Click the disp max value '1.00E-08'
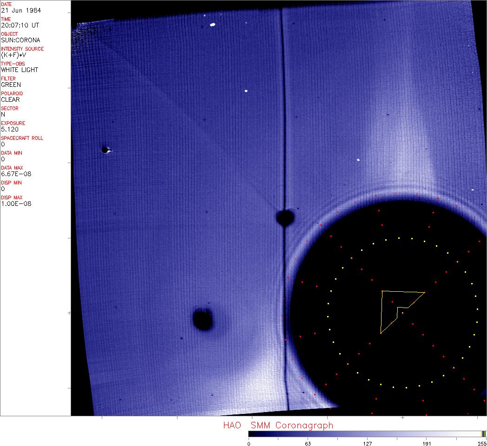This screenshot has height=446, width=487. point(15,203)
